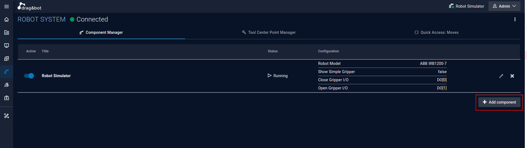The height and width of the screenshot is (148, 527).
Task: Click the DO[0] value
Action: [x=442, y=80]
